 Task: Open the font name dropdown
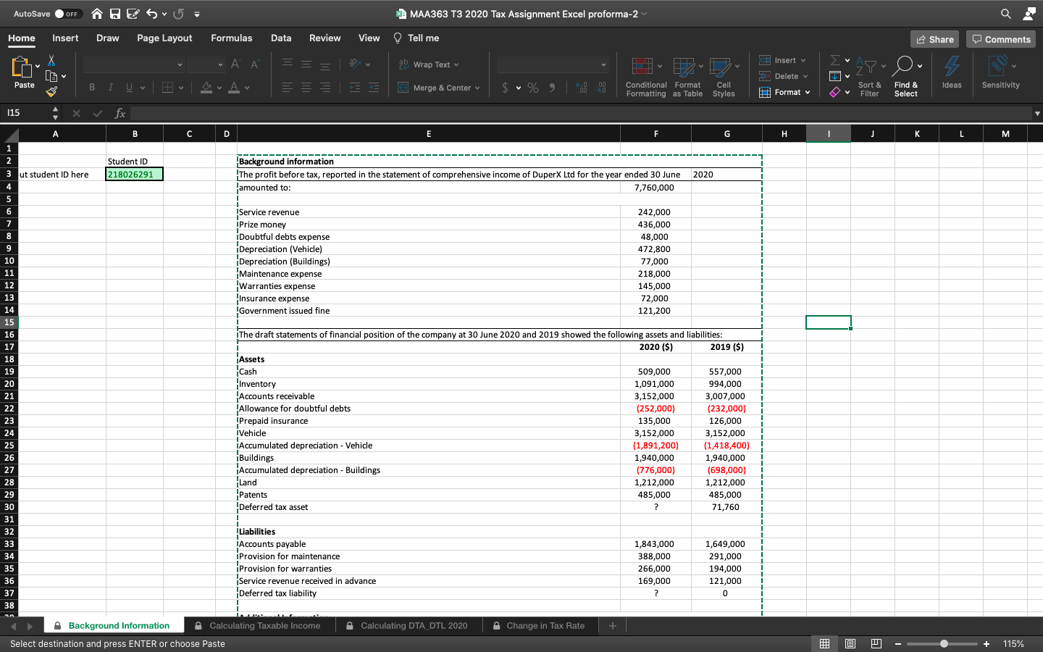click(180, 65)
